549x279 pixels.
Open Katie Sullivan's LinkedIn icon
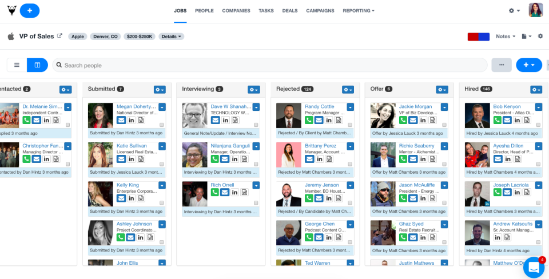click(131, 159)
